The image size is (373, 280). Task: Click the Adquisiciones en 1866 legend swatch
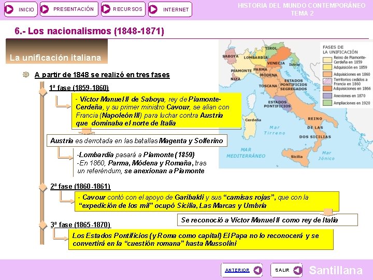click(327, 88)
